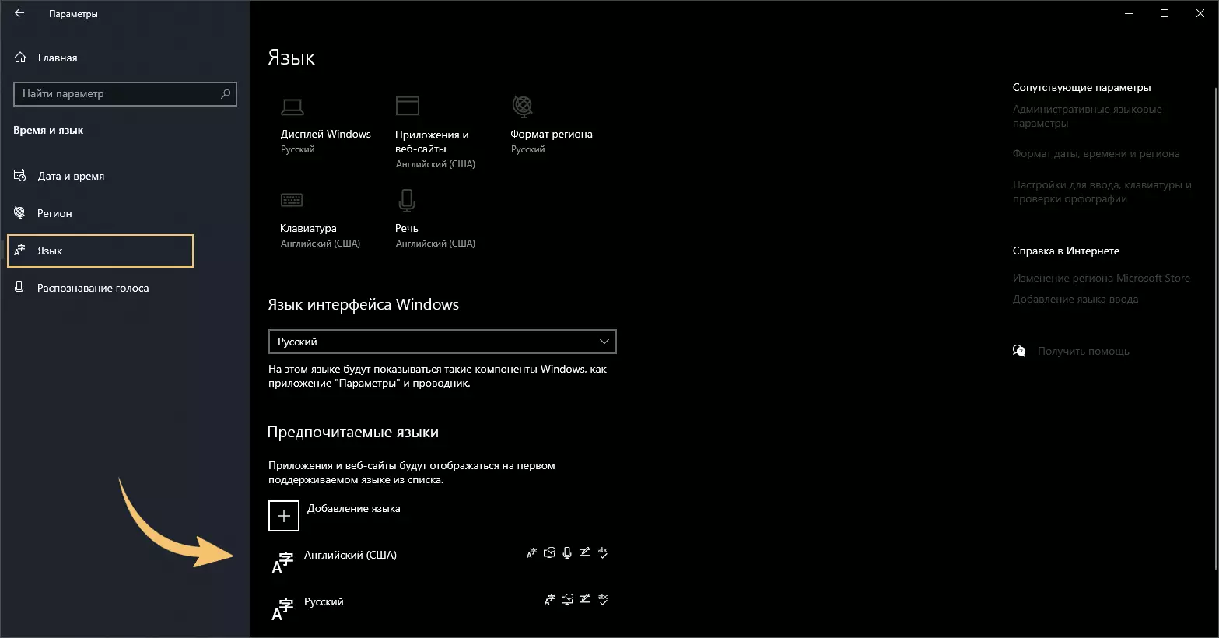Viewport: 1219px width, 638px height.
Task: Open the Регион settings page
Action: click(x=54, y=213)
